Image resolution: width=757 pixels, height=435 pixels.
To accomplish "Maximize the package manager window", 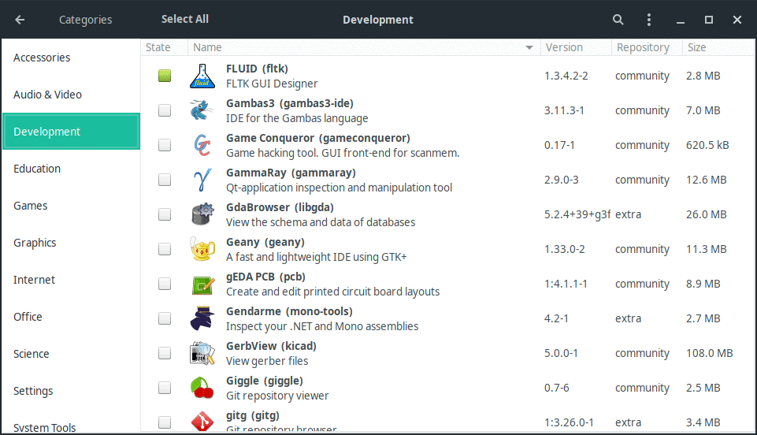I will click(x=709, y=20).
